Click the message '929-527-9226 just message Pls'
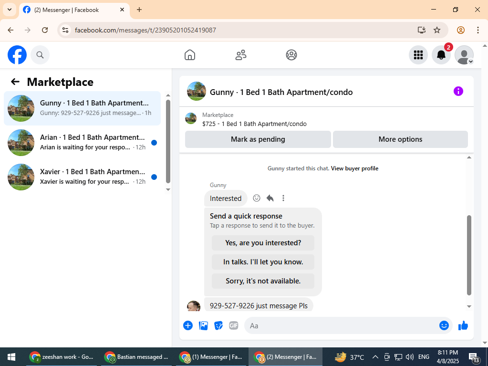 (259, 305)
